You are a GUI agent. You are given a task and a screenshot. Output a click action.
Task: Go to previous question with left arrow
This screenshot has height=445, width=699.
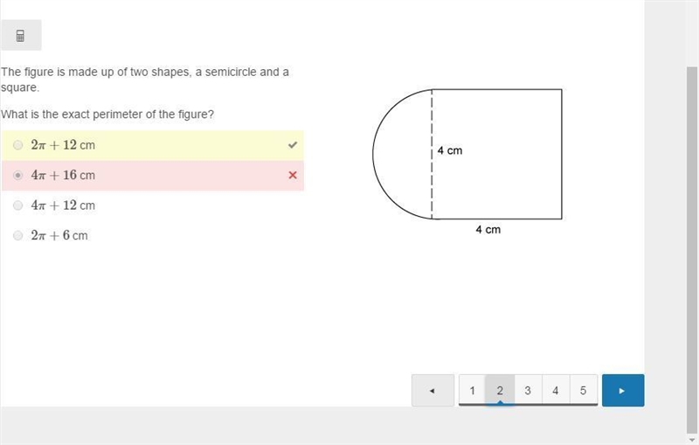tap(433, 391)
